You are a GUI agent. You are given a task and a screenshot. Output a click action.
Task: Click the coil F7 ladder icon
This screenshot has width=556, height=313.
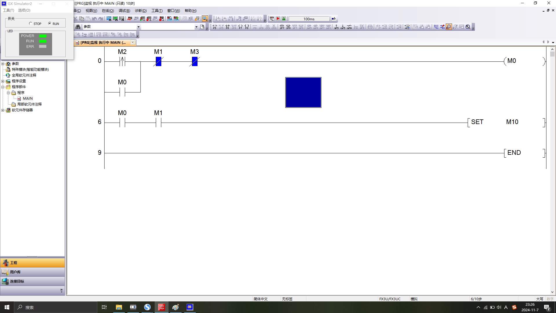pyautogui.click(x=240, y=27)
